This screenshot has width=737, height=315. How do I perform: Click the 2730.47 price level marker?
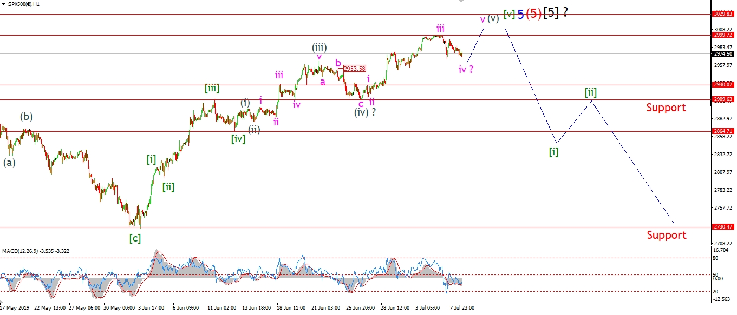[x=724, y=227]
